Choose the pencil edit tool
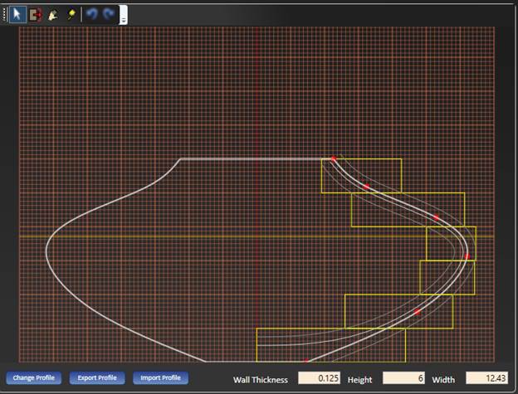This screenshot has height=394, width=518. pos(54,15)
